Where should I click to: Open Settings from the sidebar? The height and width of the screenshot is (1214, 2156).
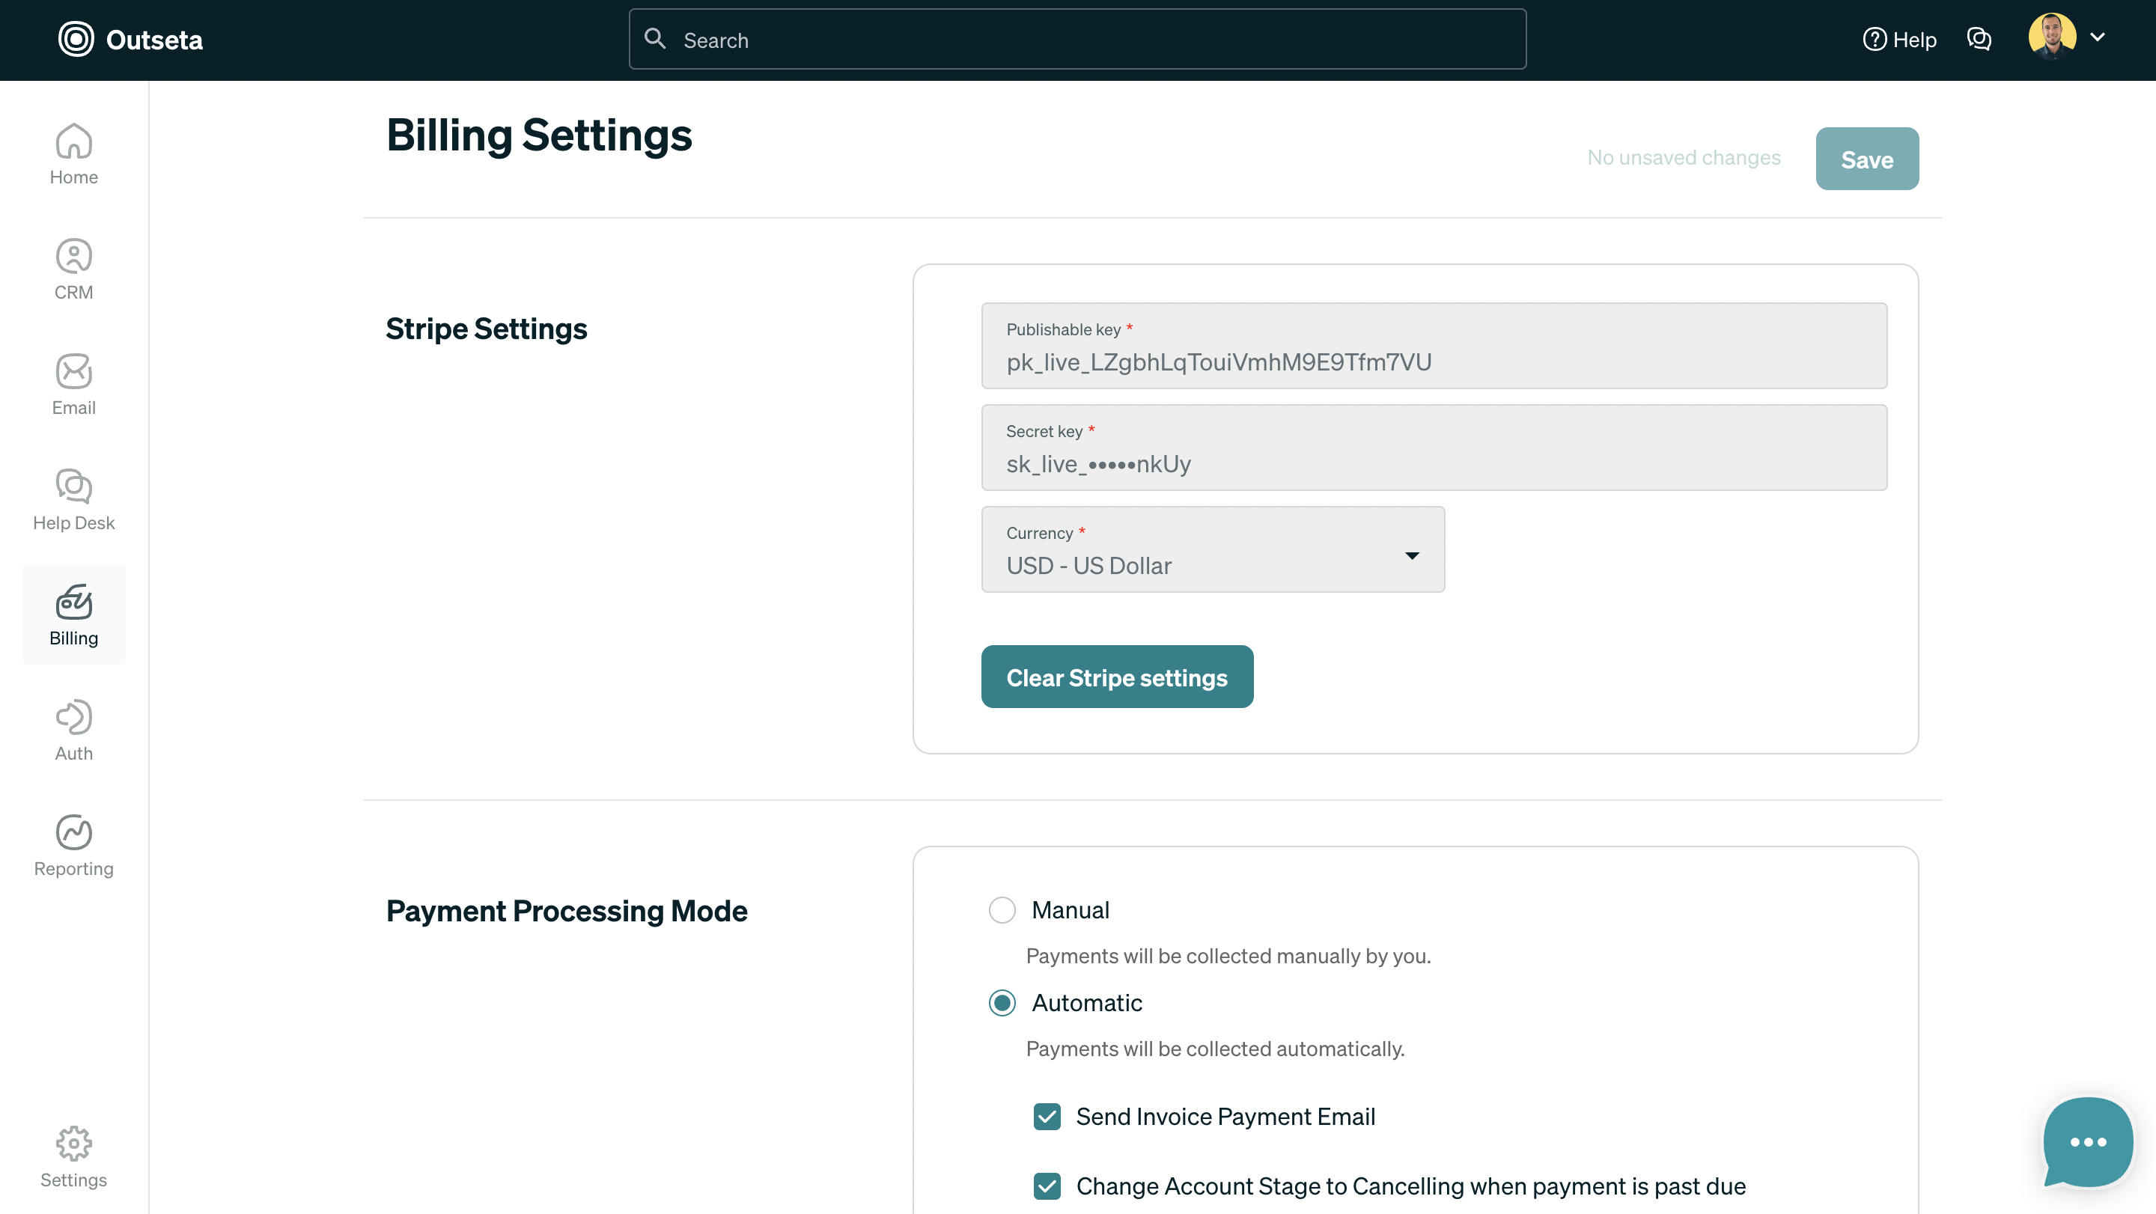(73, 1157)
